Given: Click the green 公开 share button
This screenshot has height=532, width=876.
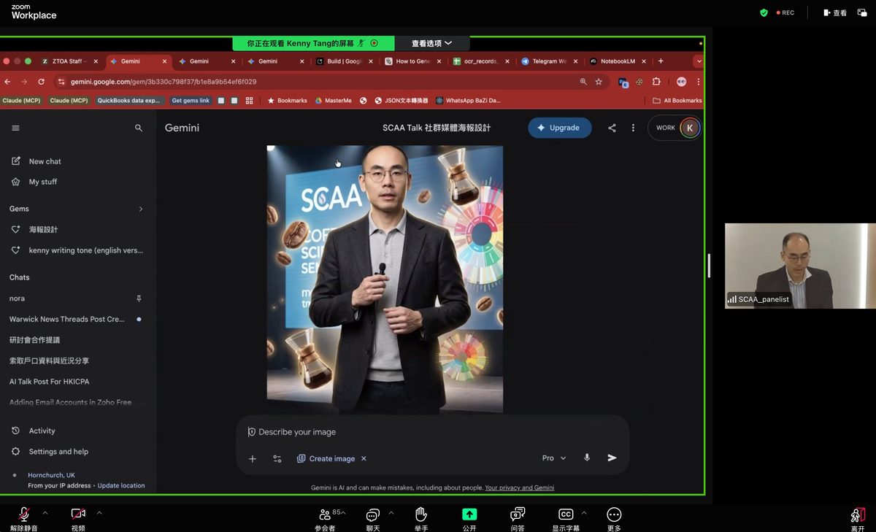Looking at the screenshot, I should pyautogui.click(x=469, y=519).
